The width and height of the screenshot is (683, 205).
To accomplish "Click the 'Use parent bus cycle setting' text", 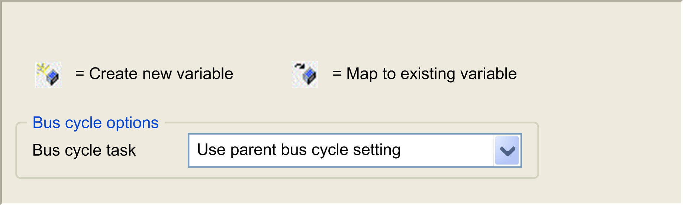I will click(x=299, y=150).
